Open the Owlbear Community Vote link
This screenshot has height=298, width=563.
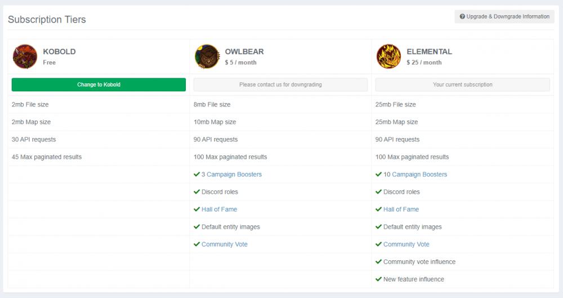tap(224, 244)
